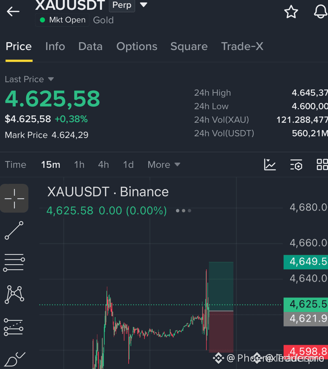Screen dimensions: 328x369
Task: Select the 1h chart interval
Action: 79,164
